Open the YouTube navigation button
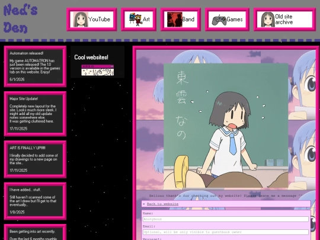The width and height of the screenshot is (320, 240). (x=92, y=20)
